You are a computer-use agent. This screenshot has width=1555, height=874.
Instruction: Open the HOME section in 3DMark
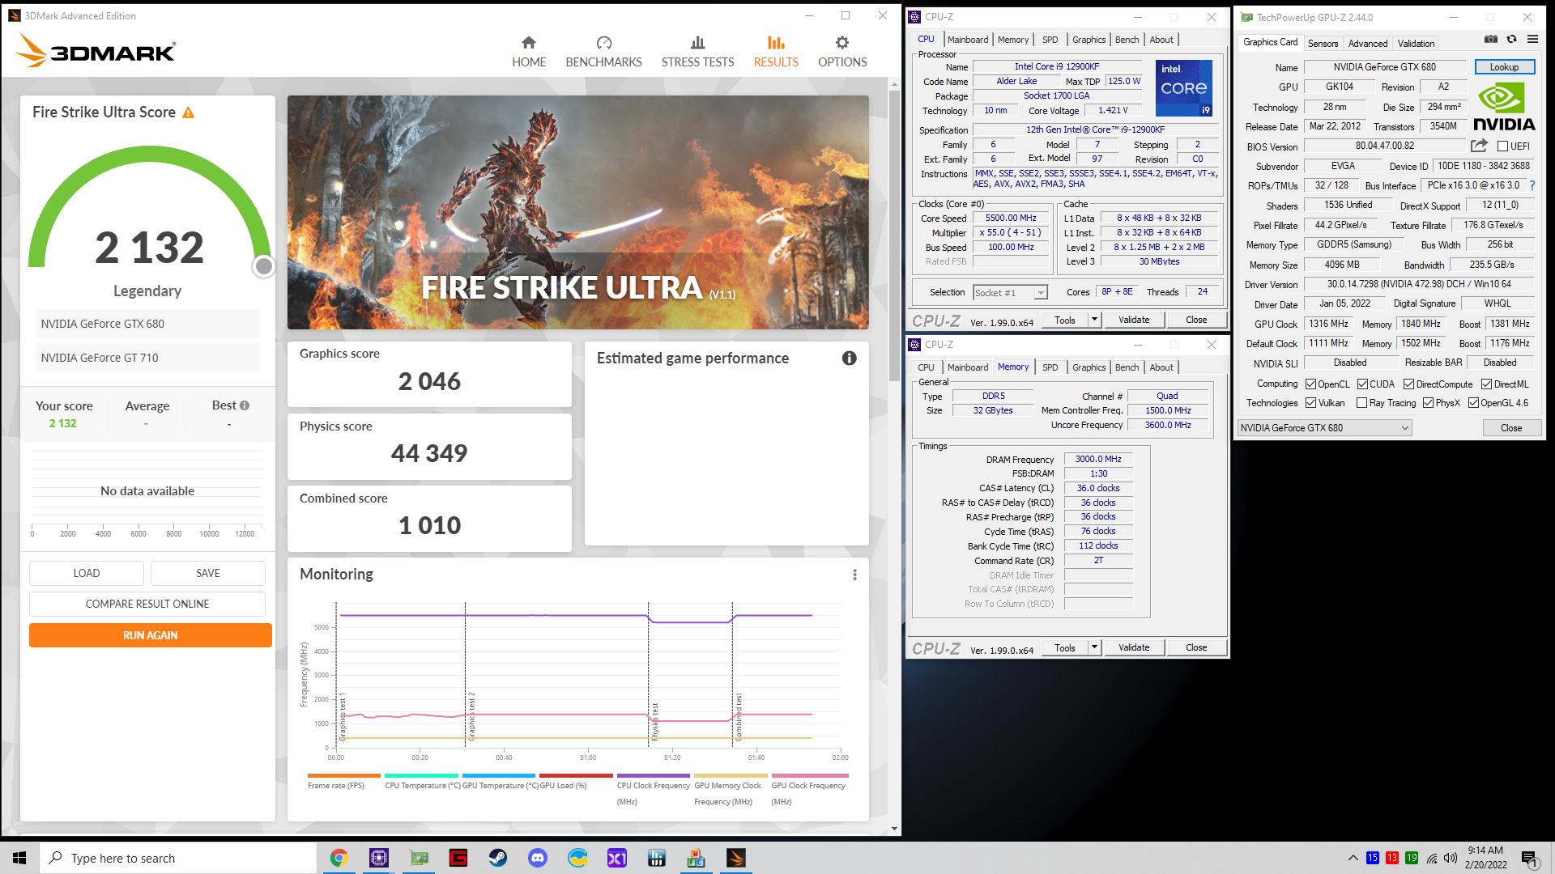529,52
